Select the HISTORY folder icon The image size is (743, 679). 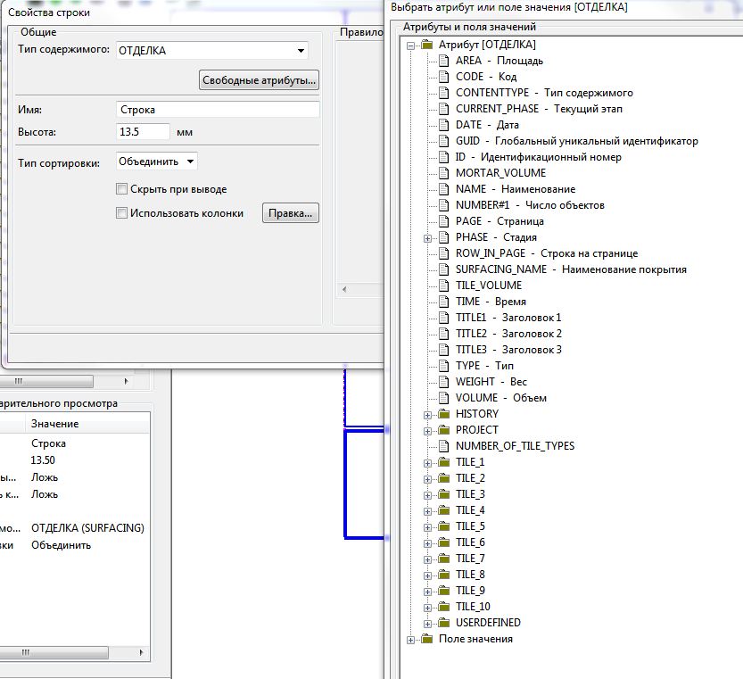point(444,414)
